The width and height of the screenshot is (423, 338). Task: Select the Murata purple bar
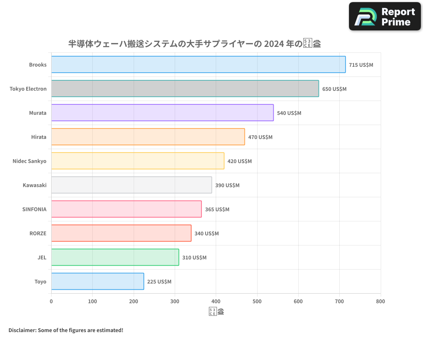(x=161, y=113)
